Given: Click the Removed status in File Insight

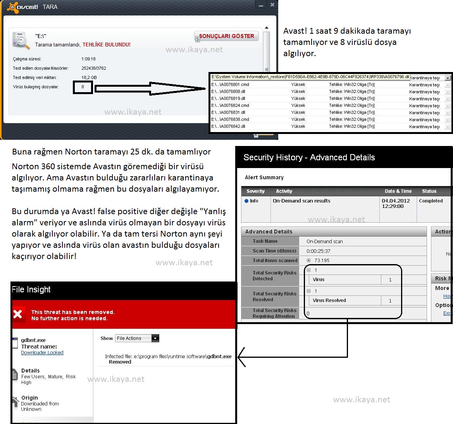Looking at the screenshot, I should click(x=120, y=362).
